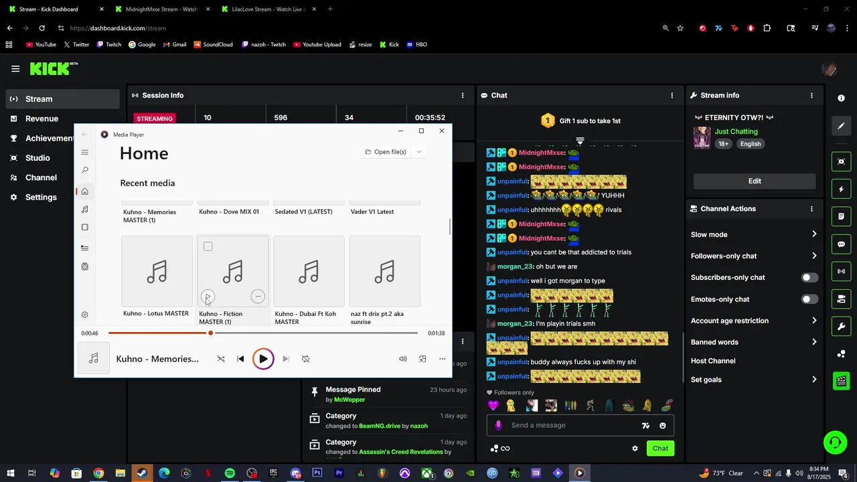Click pencil edit icon on right rail

(842, 126)
